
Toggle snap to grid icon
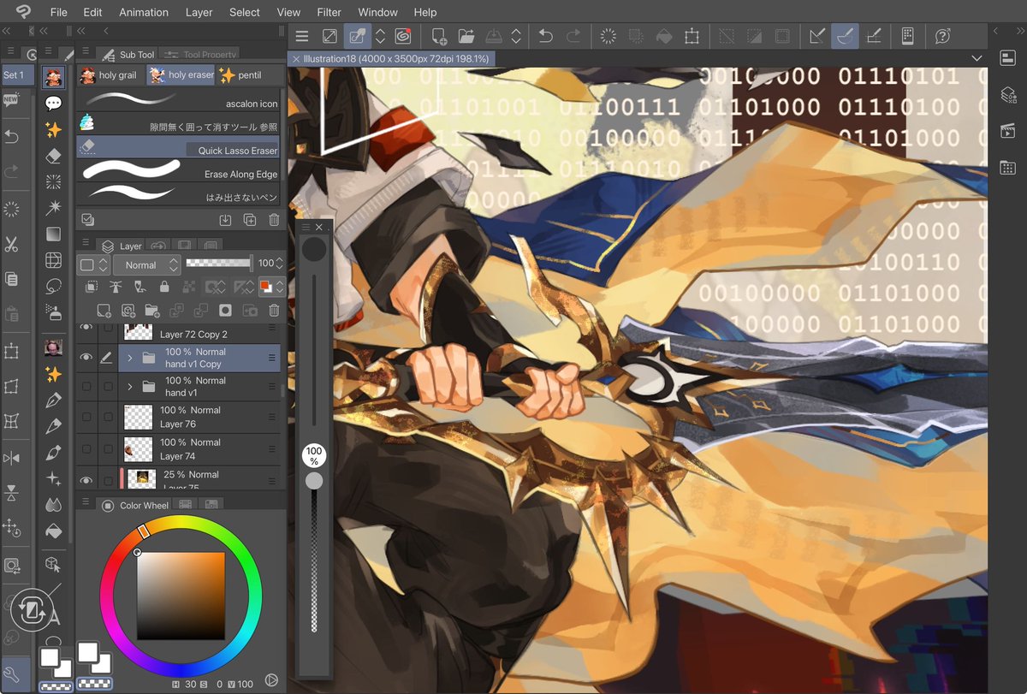pos(874,36)
